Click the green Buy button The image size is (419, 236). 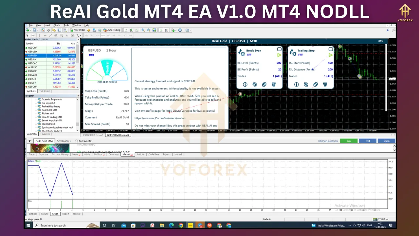click(349, 141)
